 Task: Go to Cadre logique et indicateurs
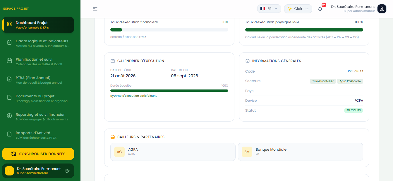[38, 43]
